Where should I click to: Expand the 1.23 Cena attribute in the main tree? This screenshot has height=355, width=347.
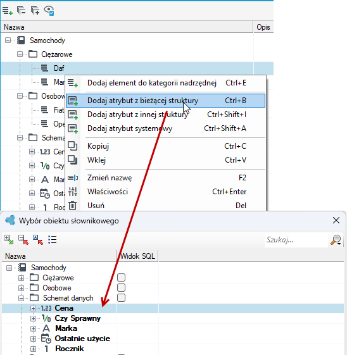[x=32, y=151]
